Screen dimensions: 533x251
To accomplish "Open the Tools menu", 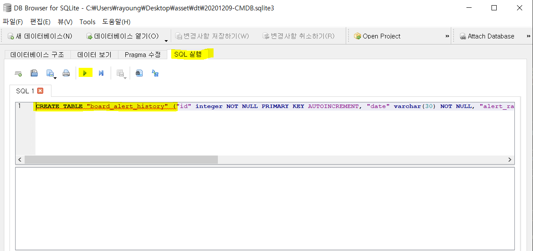I will click(x=87, y=22).
